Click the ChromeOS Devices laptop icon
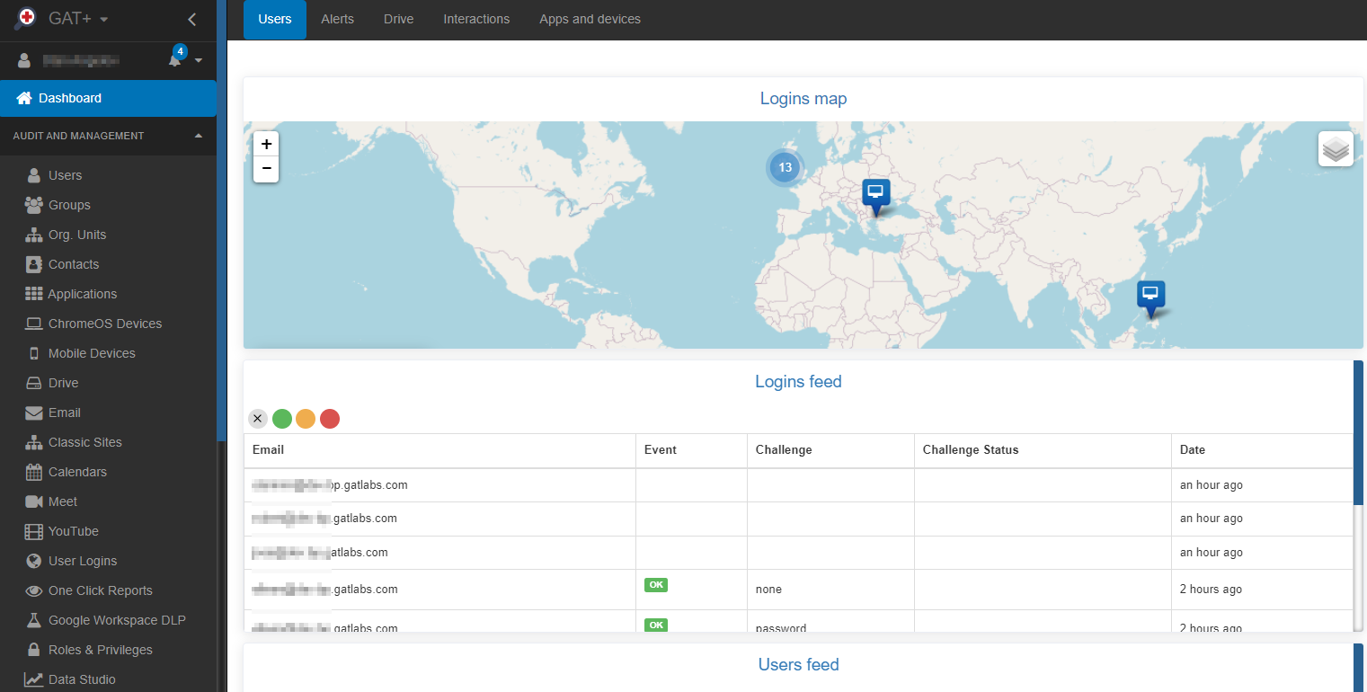Image resolution: width=1367 pixels, height=692 pixels. pos(34,324)
